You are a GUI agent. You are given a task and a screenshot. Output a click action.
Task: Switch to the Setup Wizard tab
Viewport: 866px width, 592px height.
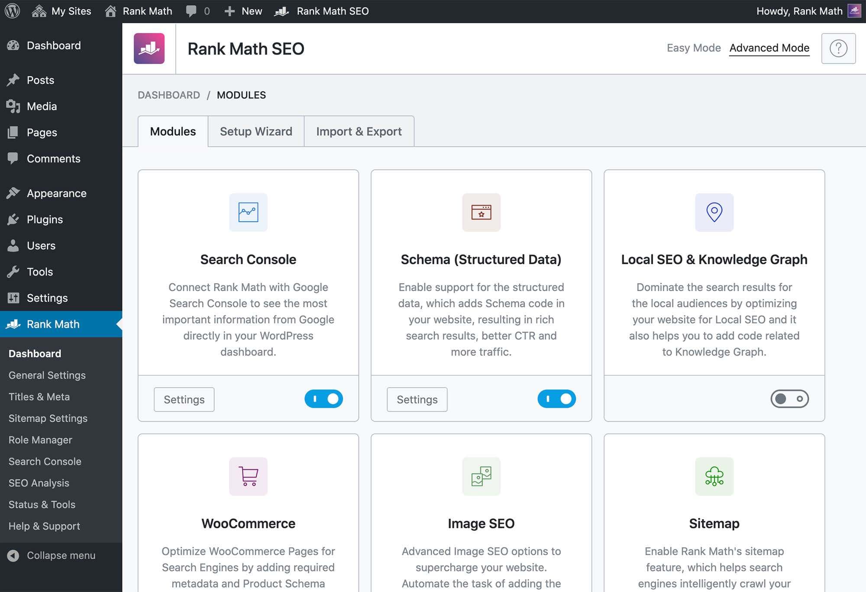pyautogui.click(x=256, y=131)
